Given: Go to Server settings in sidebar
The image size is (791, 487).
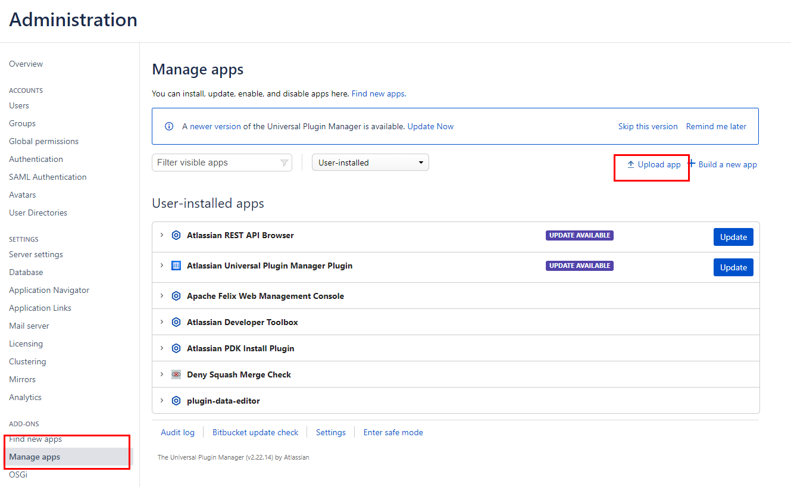Looking at the screenshot, I should pos(36,254).
